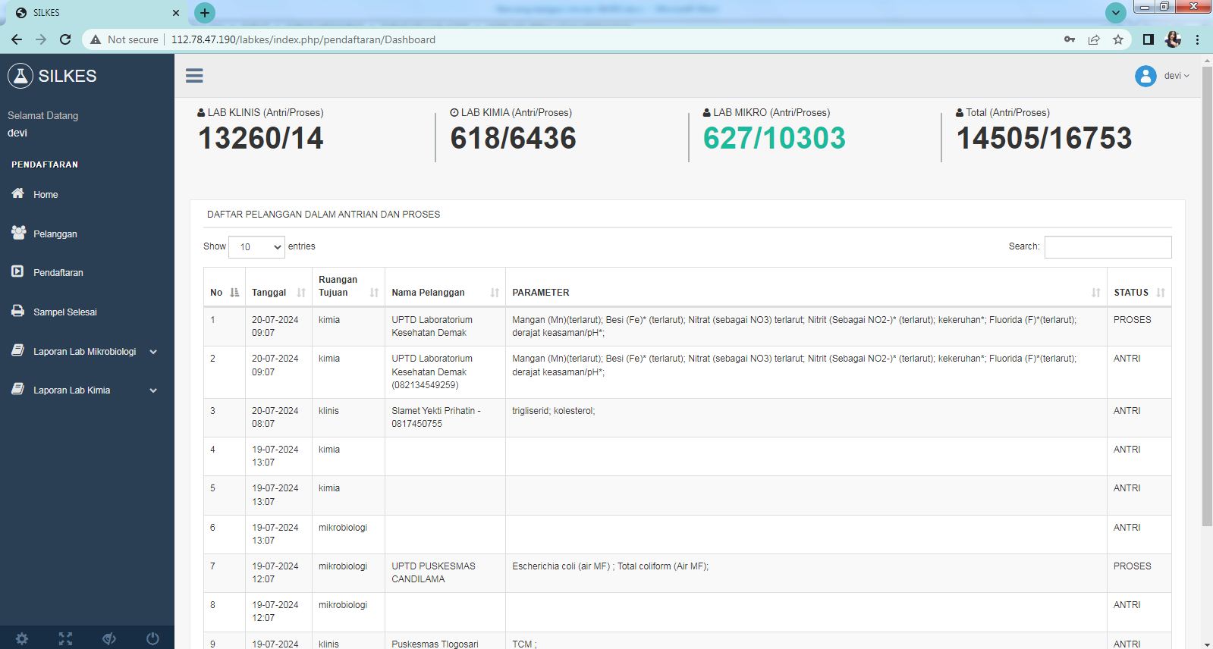Viewport: 1213px width, 649px height.
Task: Open the devi user account dropdown
Action: (x=1162, y=76)
